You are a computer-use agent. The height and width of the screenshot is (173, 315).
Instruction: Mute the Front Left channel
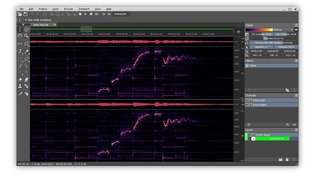pyautogui.click(x=246, y=100)
